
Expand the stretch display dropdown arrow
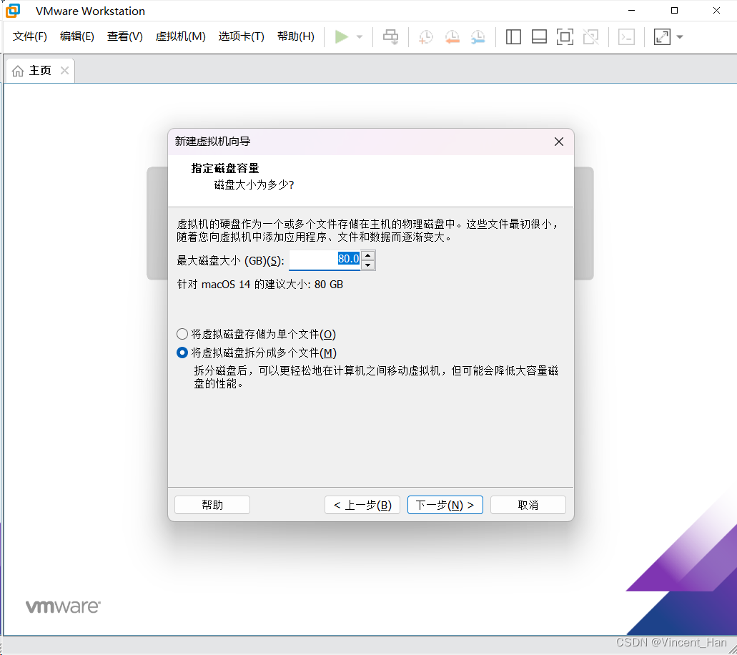click(680, 36)
